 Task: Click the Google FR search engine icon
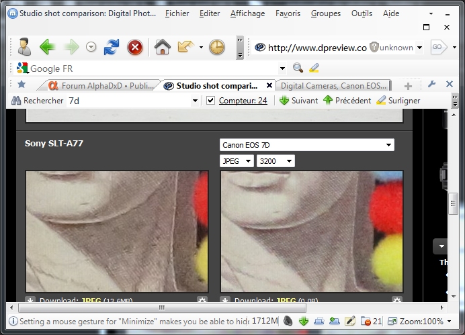22,68
